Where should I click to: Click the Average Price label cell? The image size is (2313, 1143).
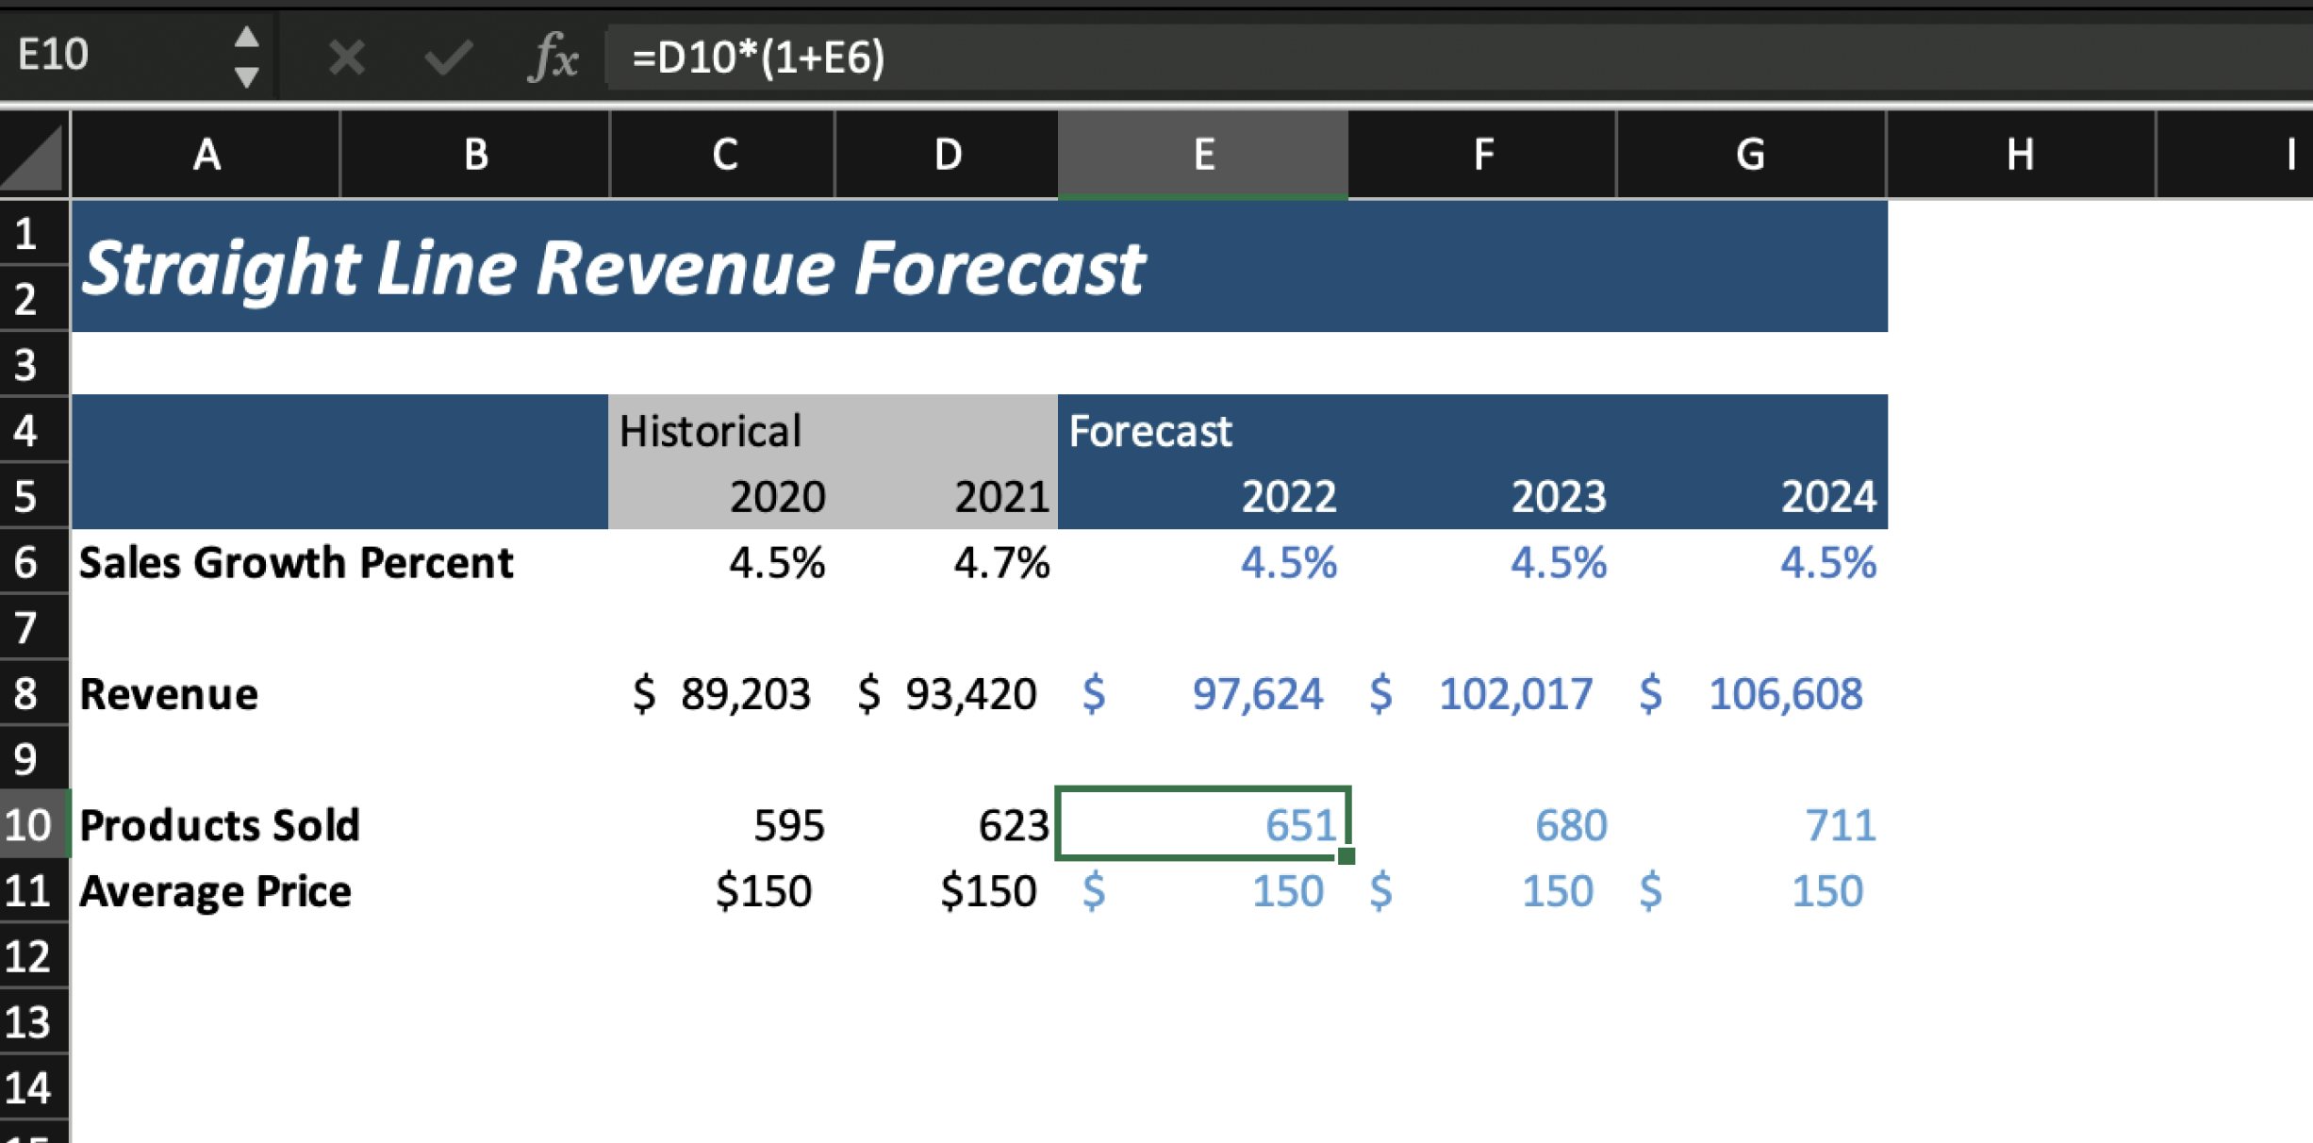click(215, 891)
